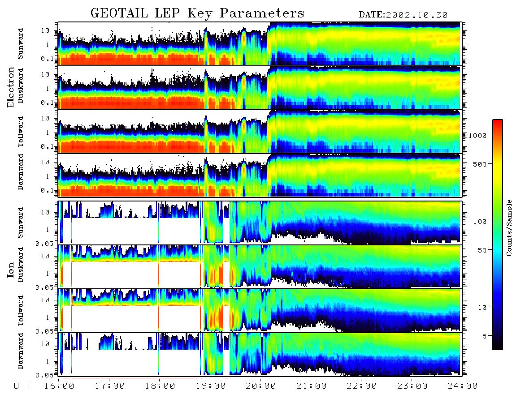Click inside the Ion Sunward spectrogram panel
Screen dimensions: 512x394
point(260,223)
